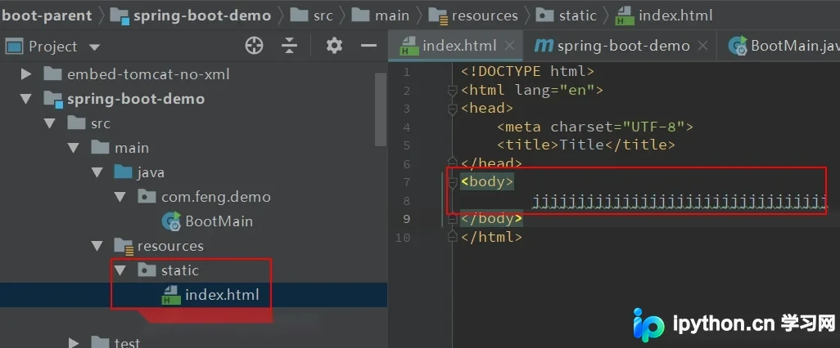Click spring-boot-demo in the breadcrumb bar
The height and width of the screenshot is (348, 840).
click(x=202, y=16)
